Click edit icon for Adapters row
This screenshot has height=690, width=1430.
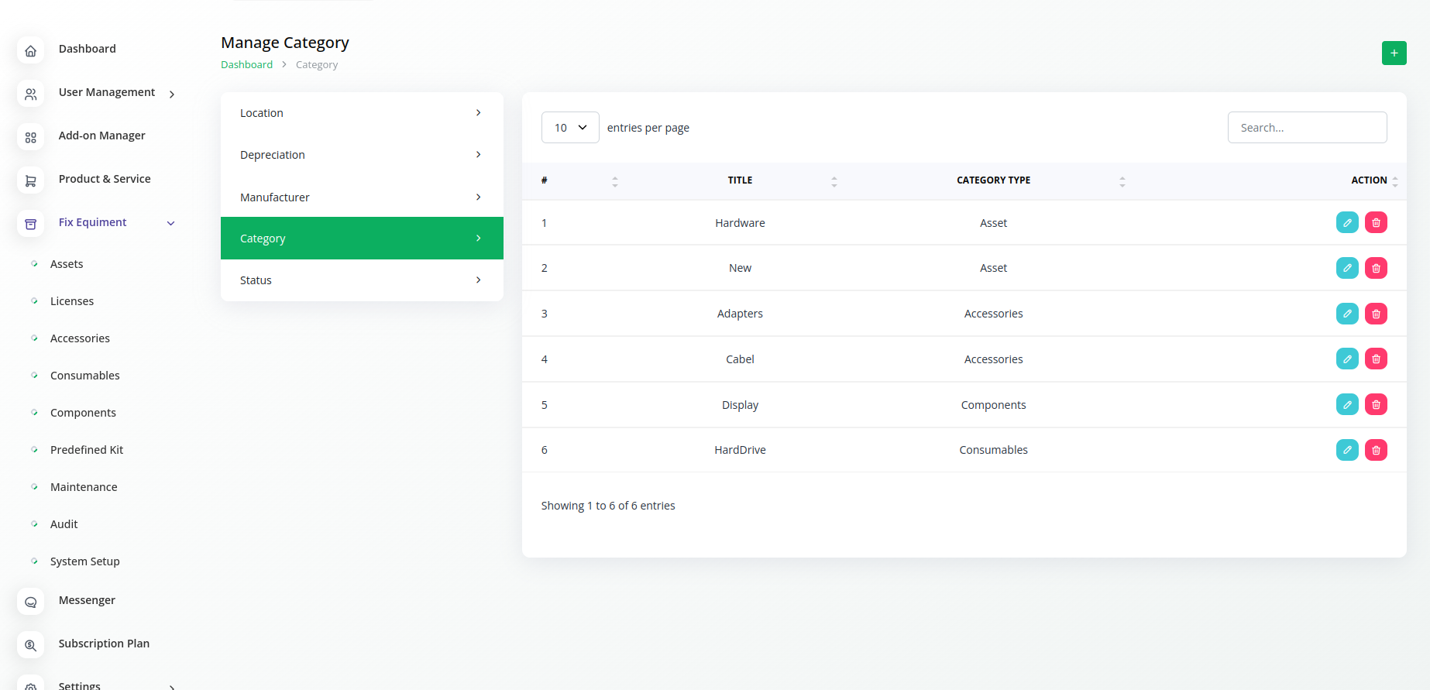[x=1347, y=314]
